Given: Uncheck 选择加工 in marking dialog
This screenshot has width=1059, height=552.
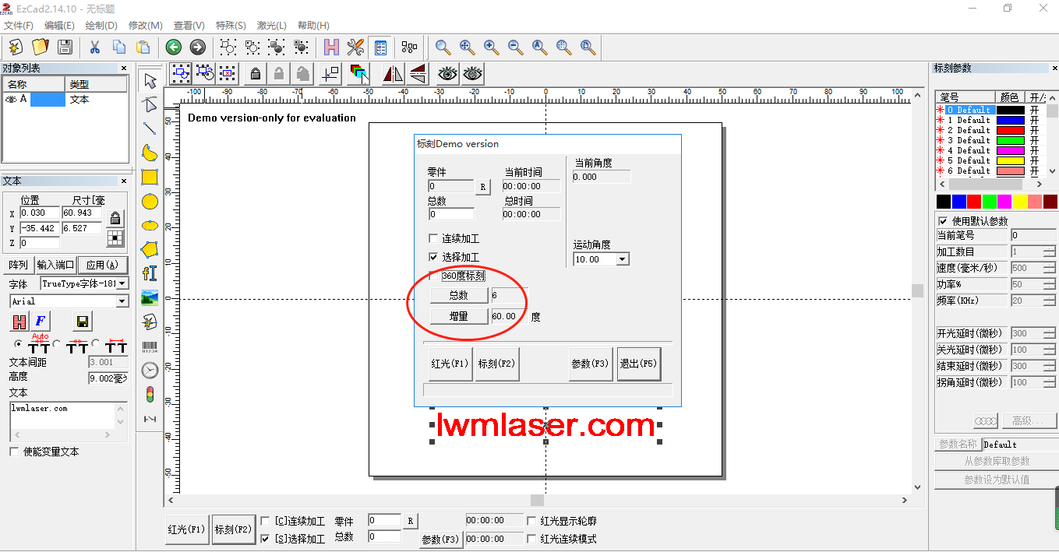Looking at the screenshot, I should click(x=434, y=257).
